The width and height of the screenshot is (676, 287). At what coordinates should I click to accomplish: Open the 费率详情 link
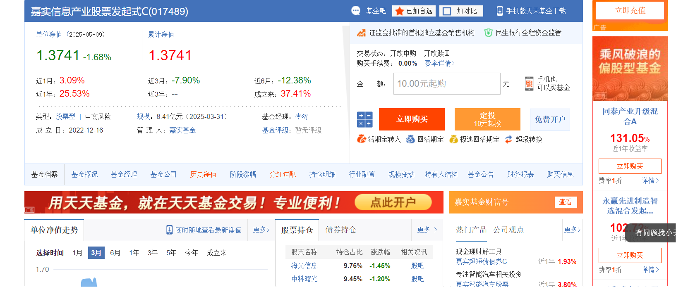click(439, 63)
